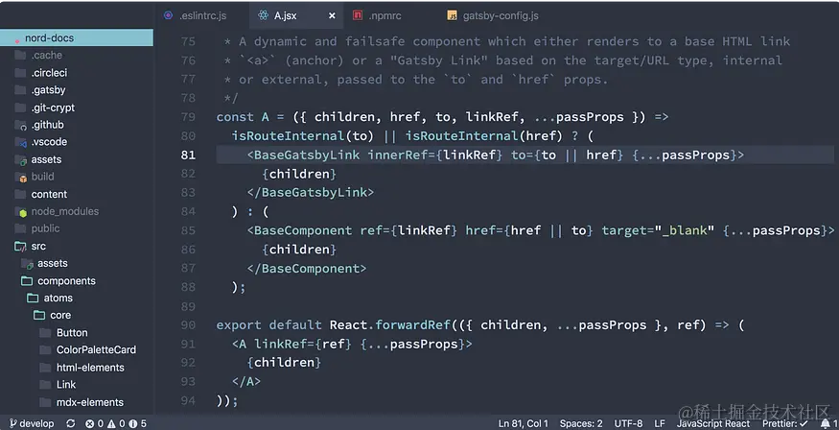Change language mode JavaScript React
This screenshot has height=430, width=839.
point(713,423)
